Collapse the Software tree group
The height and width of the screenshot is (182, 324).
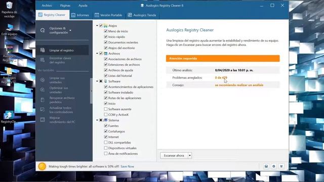pos(97,81)
